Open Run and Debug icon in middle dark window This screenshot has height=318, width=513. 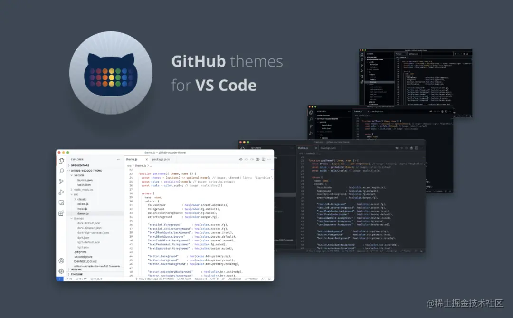[311, 133]
